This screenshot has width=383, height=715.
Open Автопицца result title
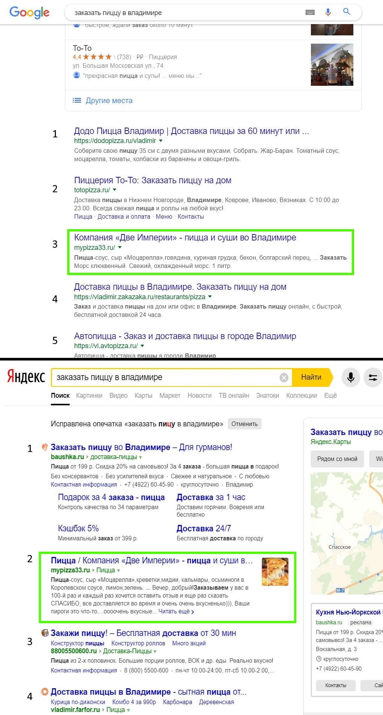coord(185,336)
